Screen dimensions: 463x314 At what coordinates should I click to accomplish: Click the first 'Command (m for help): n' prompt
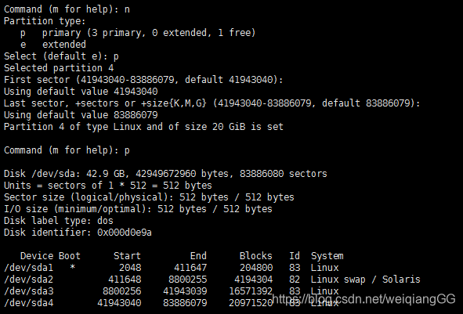click(67, 9)
